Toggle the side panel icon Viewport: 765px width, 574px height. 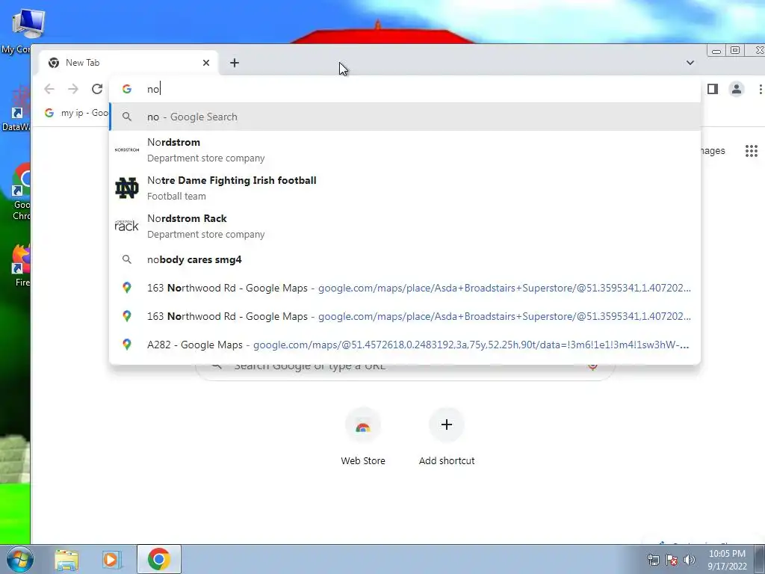click(x=713, y=89)
